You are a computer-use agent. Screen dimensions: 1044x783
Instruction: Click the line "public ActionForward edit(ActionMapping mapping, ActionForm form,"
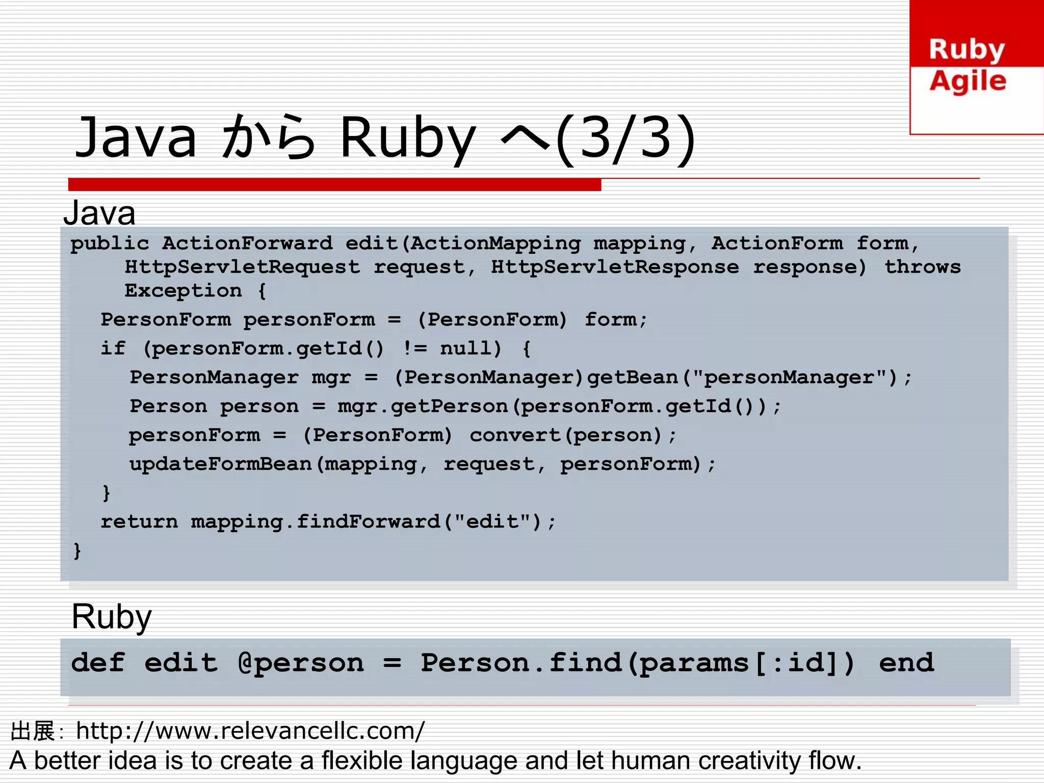pyautogui.click(x=495, y=244)
